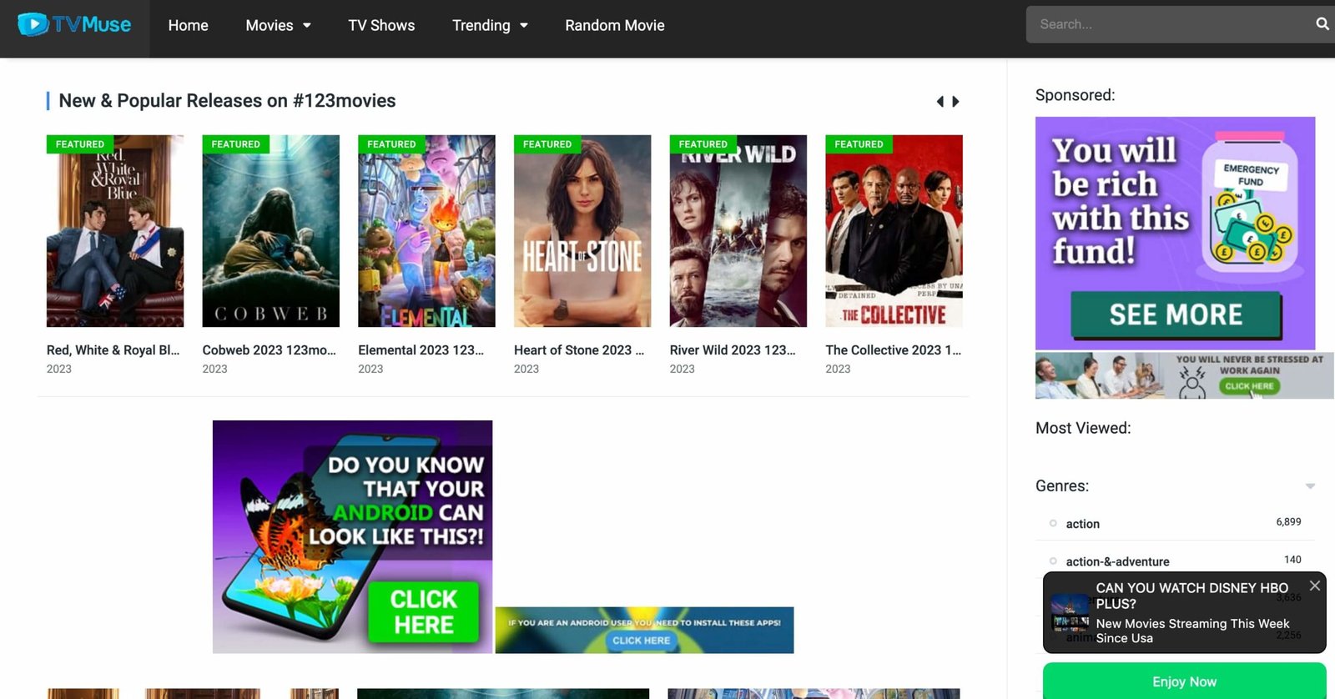Click 'New & Popular Releases on #123movies' heading
The image size is (1335, 699).
click(227, 101)
